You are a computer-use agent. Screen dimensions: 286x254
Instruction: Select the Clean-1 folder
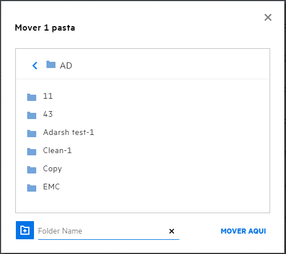(x=57, y=150)
